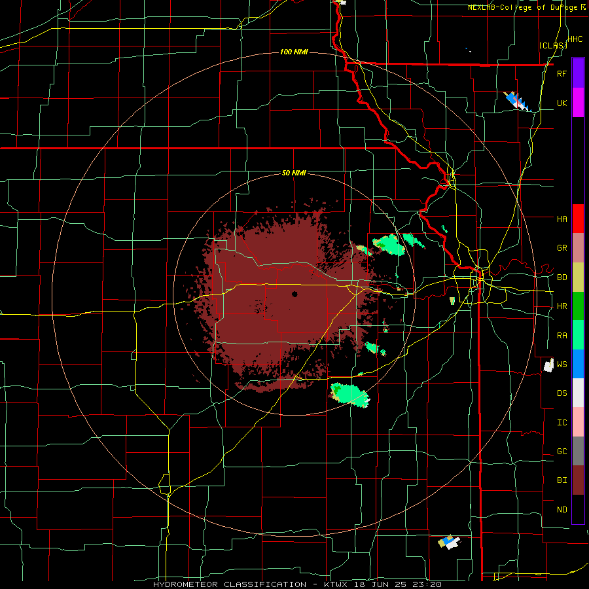589x589 pixels.
Task: Click the "KTWX" radar site identifier
Action: [334, 584]
